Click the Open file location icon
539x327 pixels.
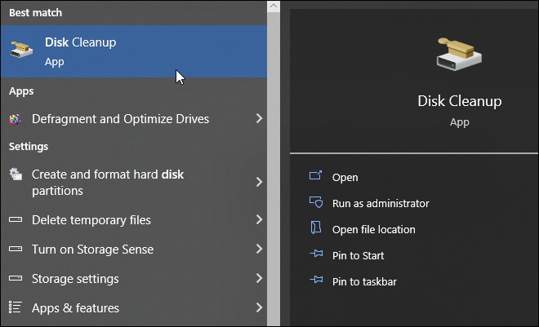pos(316,228)
